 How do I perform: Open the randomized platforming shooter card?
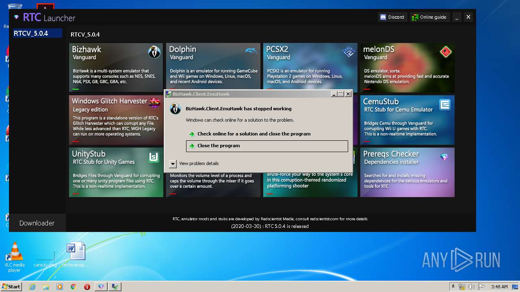(x=310, y=185)
